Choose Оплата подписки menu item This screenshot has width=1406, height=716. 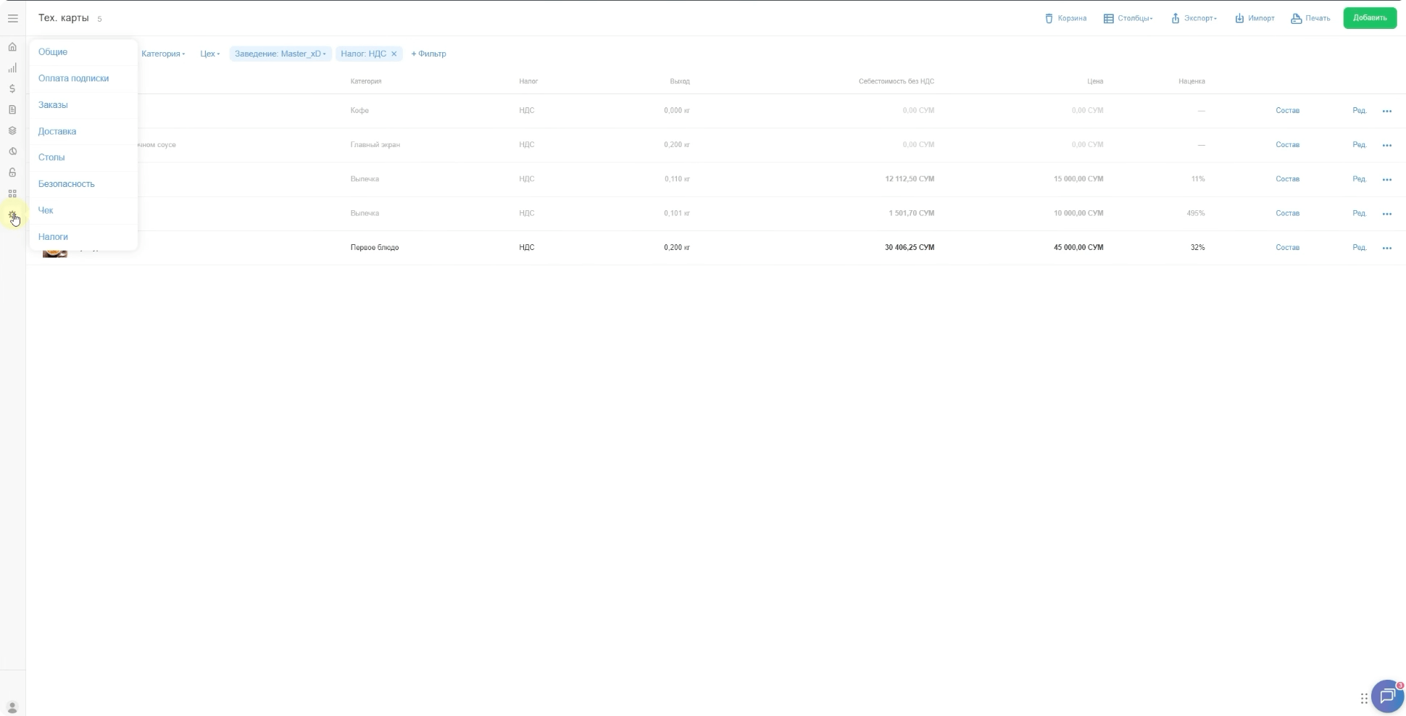tap(73, 78)
